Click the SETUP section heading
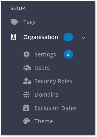Image resolution: width=97 pixels, height=137 pixels. click(18, 8)
